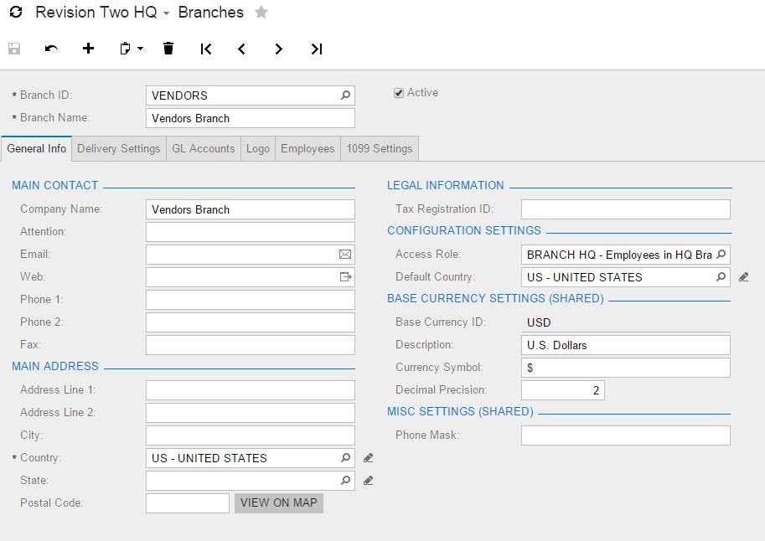Click the Email envelope icon
The image size is (765, 541).
pyautogui.click(x=345, y=254)
